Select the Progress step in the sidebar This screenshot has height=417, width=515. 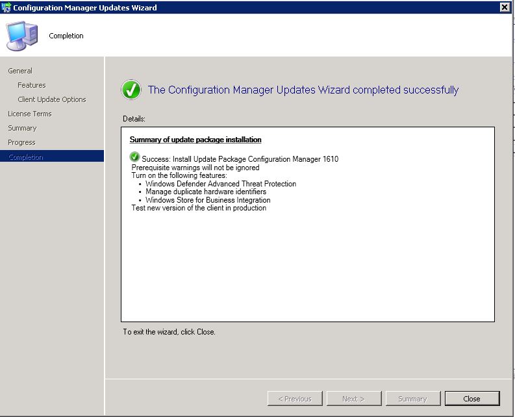(x=21, y=142)
